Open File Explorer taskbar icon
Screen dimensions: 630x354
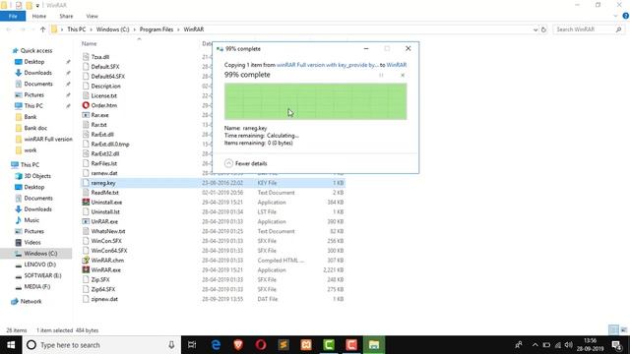point(374,345)
